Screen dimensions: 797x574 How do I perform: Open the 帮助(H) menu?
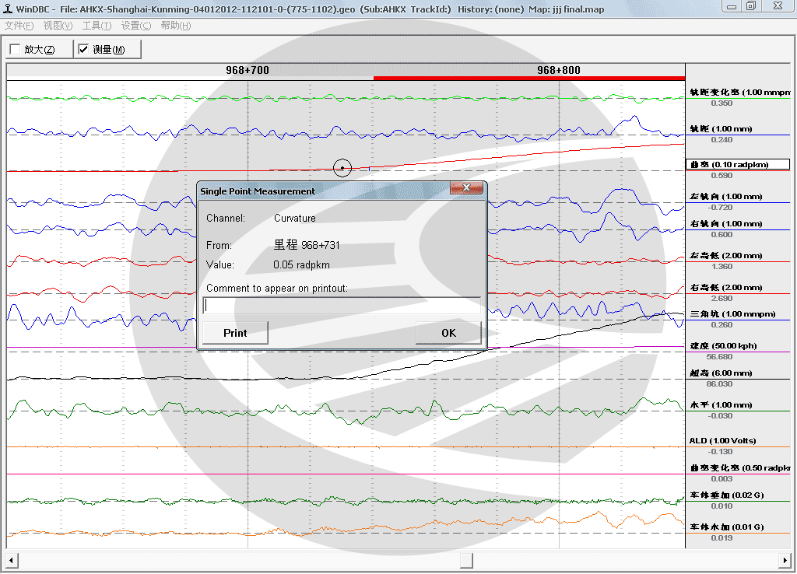click(175, 26)
